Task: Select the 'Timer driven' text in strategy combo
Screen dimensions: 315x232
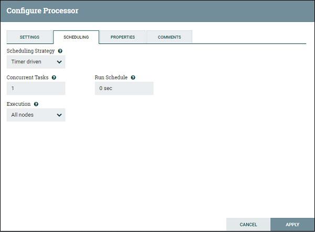Action: click(26, 62)
